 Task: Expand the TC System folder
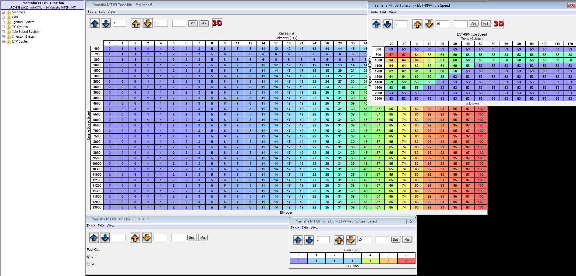tap(3, 27)
